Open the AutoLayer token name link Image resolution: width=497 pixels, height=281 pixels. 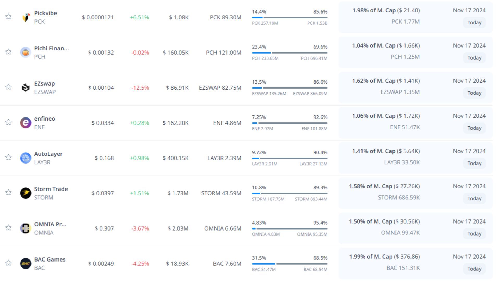click(x=48, y=154)
